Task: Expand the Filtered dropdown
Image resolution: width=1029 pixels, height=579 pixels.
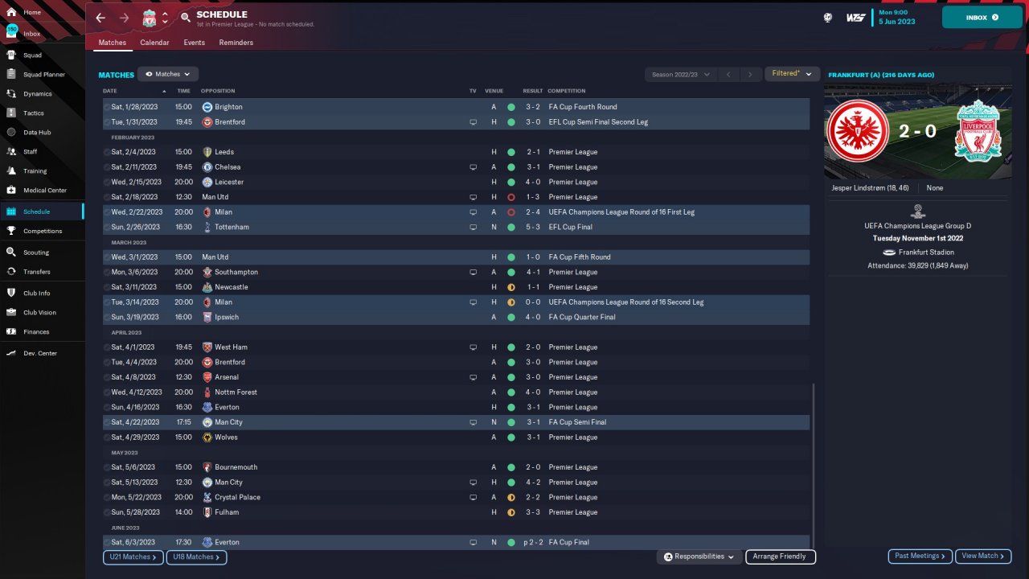Action: (792, 74)
